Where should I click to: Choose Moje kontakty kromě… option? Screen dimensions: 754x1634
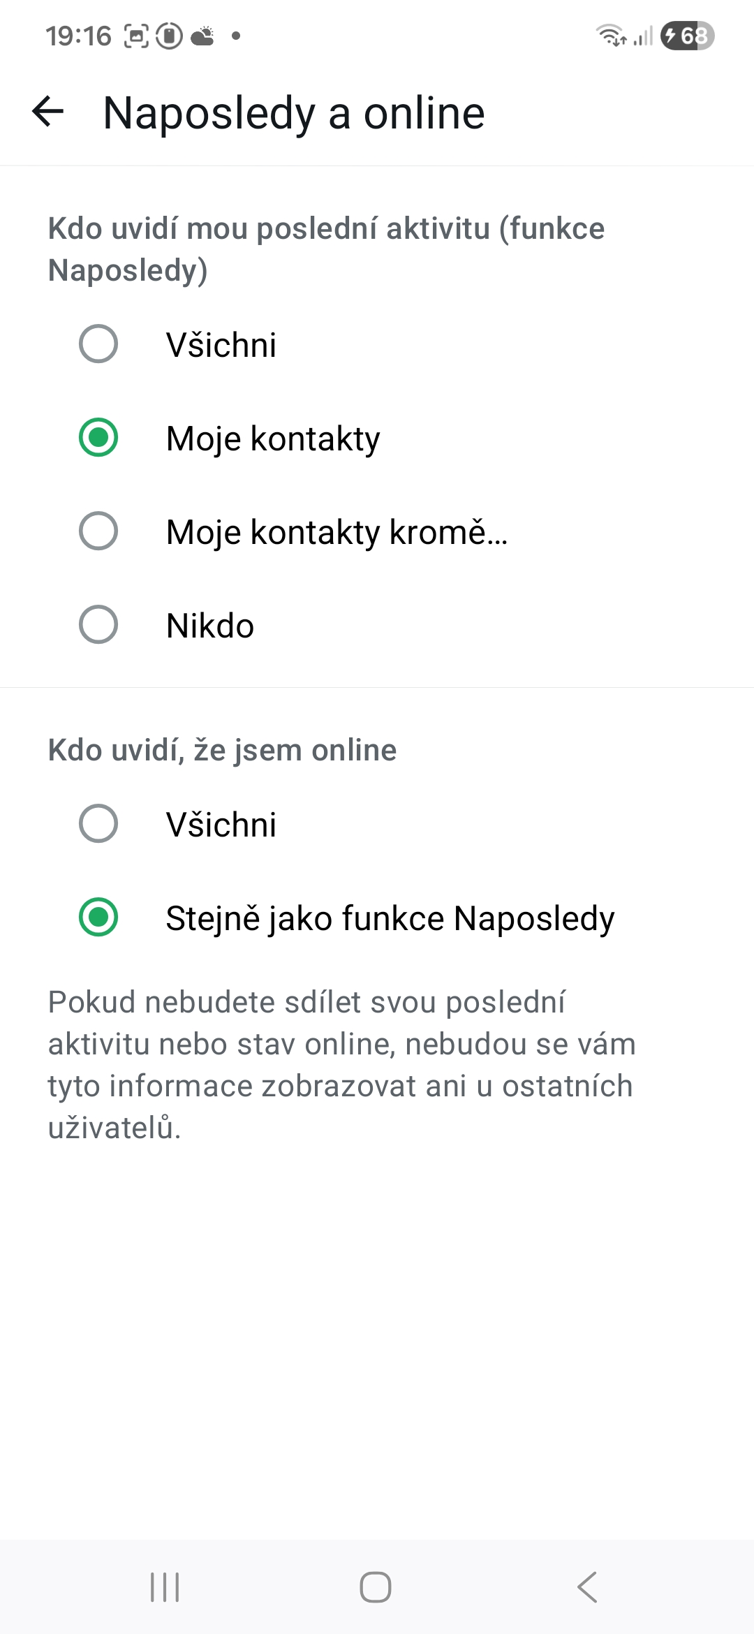tap(98, 531)
